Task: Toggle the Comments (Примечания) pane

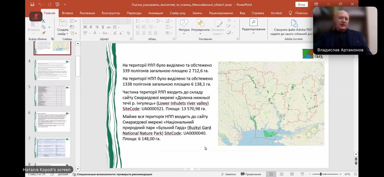Action: pyautogui.click(x=251, y=174)
